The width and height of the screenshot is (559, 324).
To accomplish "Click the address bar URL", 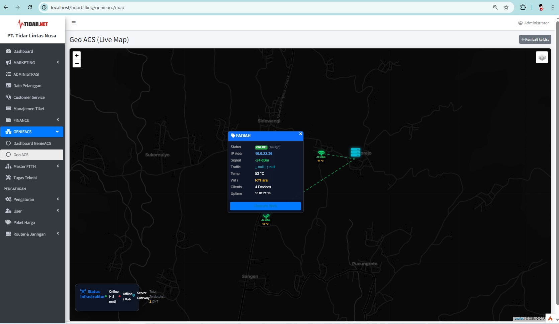I will pyautogui.click(x=87, y=7).
